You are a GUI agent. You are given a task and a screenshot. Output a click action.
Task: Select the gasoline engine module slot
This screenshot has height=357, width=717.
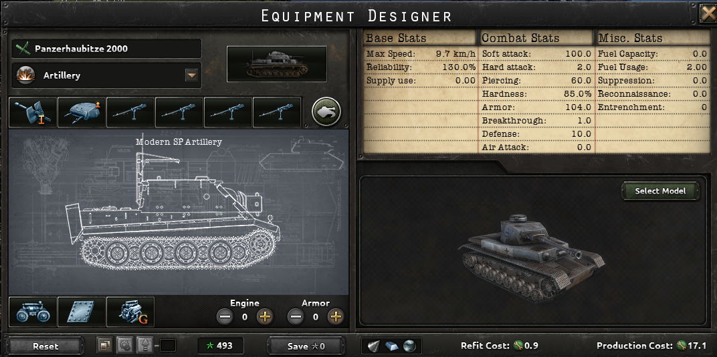click(x=130, y=312)
